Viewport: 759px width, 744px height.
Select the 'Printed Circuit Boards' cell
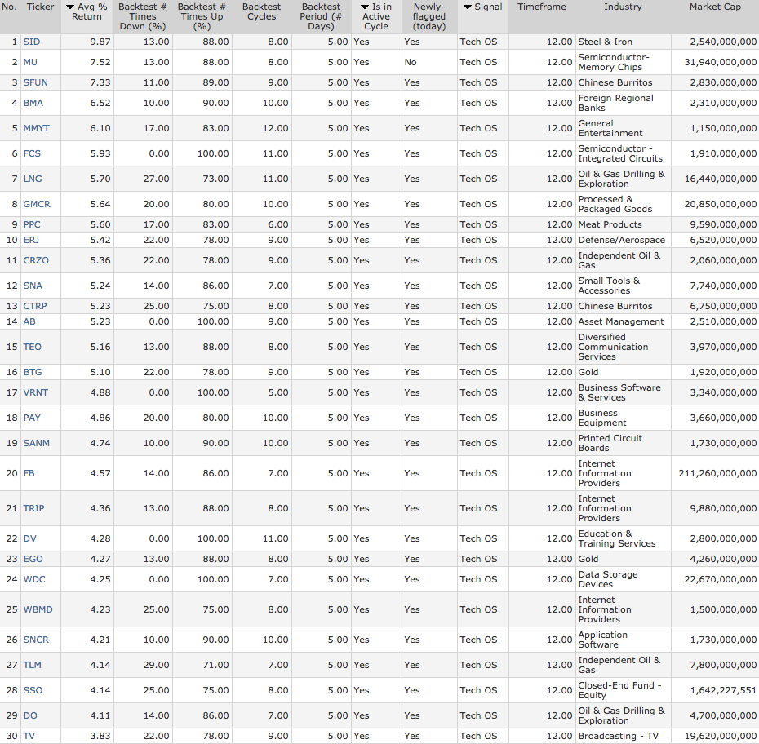[624, 443]
